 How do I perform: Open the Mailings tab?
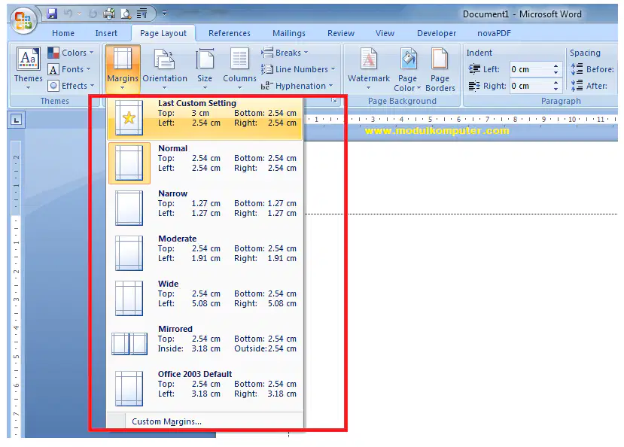(x=289, y=33)
